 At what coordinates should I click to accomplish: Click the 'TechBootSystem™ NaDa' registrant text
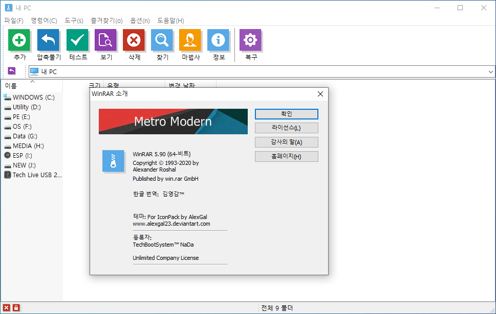pos(163,245)
